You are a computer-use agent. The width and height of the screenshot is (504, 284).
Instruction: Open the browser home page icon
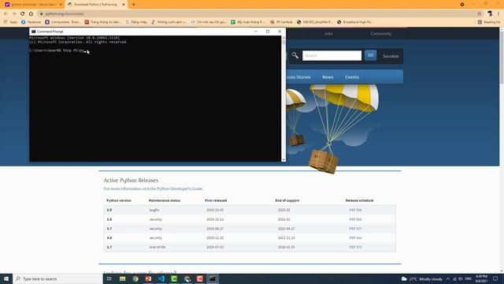(31, 14)
